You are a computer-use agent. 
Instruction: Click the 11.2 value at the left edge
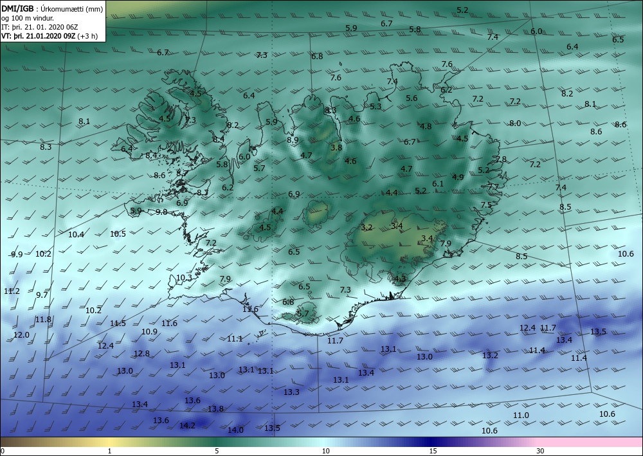pyautogui.click(x=12, y=291)
